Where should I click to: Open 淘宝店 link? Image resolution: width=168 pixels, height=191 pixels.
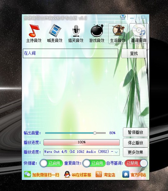pyautogui.click(x=109, y=175)
